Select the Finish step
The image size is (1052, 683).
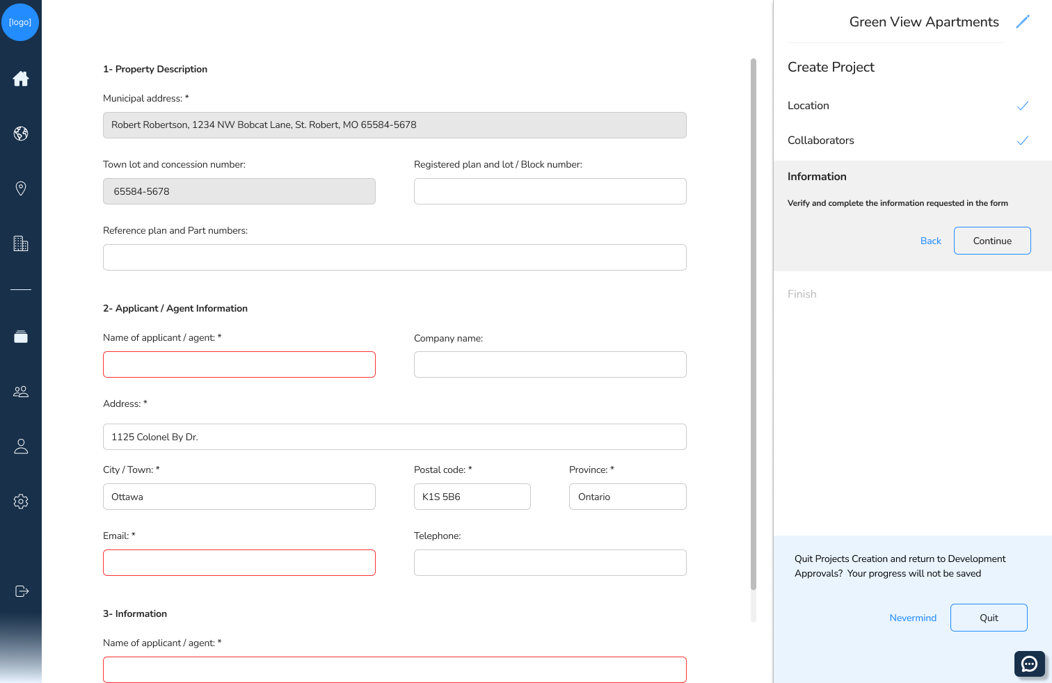[802, 294]
